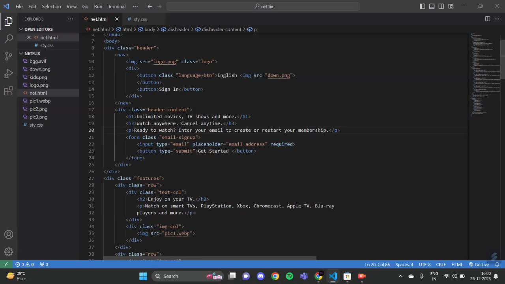Viewport: 505px width, 284px height.
Task: Open the Terminal menu
Action: (117, 6)
